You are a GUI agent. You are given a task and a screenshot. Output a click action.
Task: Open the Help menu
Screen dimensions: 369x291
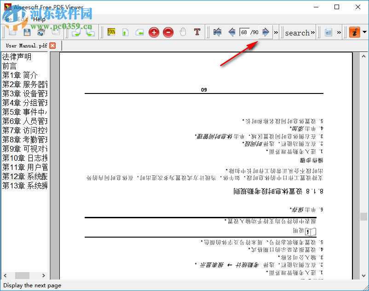pos(39,19)
